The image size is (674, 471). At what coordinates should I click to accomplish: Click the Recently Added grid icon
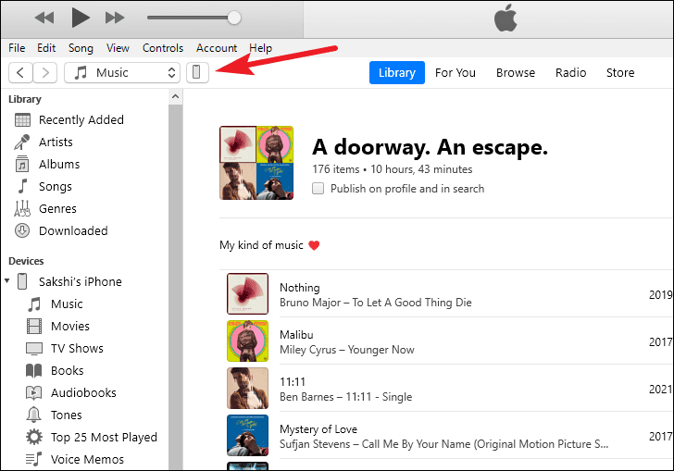click(x=22, y=120)
